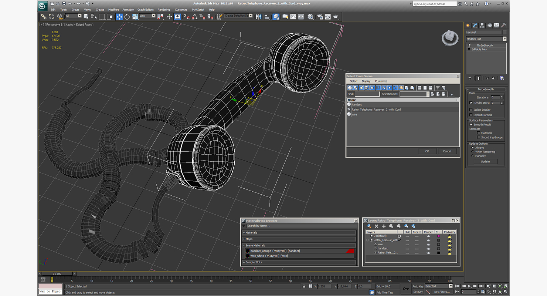Click Cancel in Select From Scene dialog

coord(447,151)
